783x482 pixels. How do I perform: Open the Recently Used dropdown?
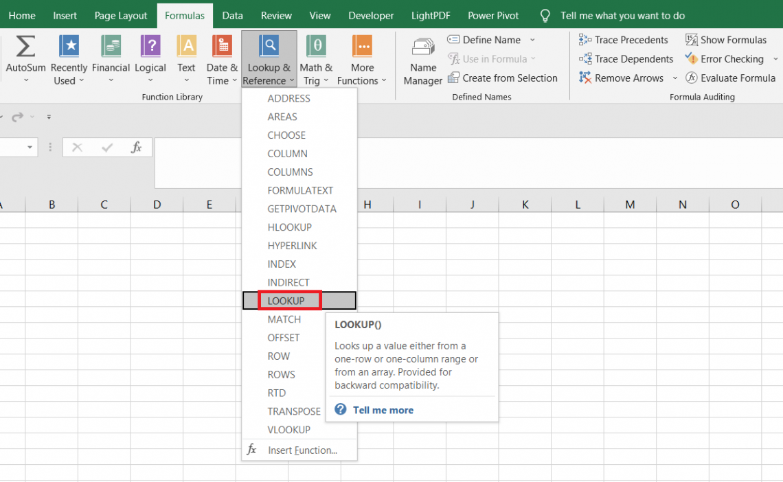(69, 58)
